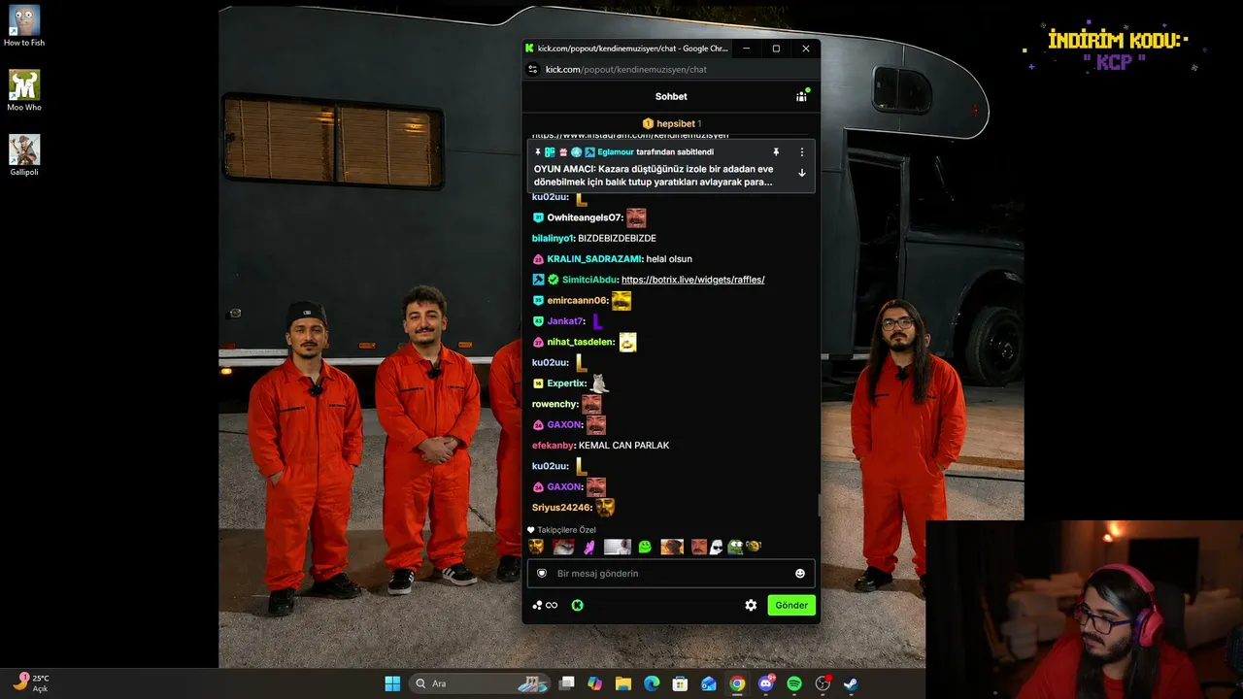Open Steam from the taskbar
Viewport: 1243px width, 699px height.
coord(851,683)
